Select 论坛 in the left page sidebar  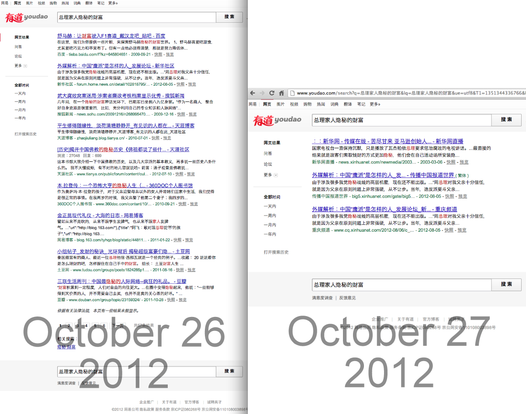point(18,56)
